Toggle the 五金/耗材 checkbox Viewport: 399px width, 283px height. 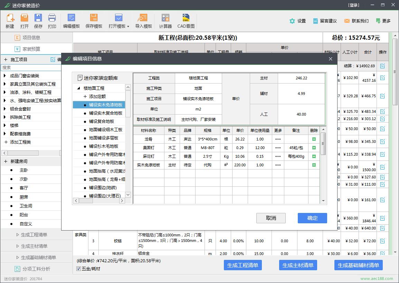(x=79, y=269)
